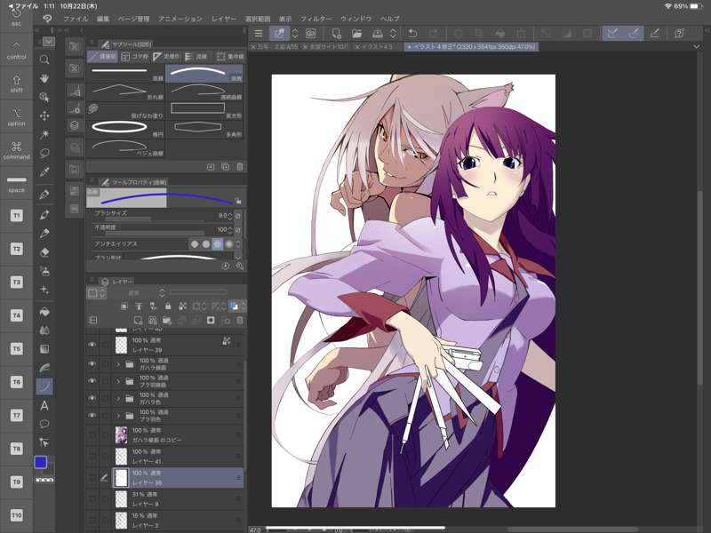Viewport: 711px width, 533px height.
Task: Select the 長方形 rectangle sub tool
Action: coord(206,110)
